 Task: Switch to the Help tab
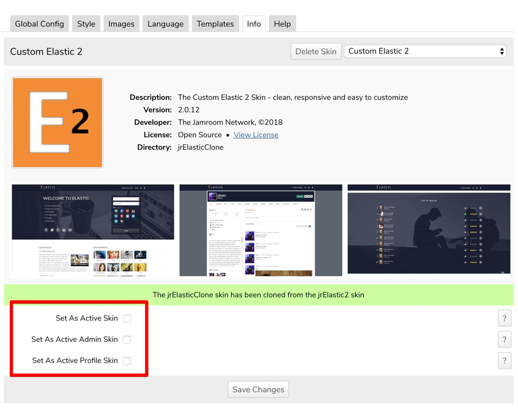(282, 24)
